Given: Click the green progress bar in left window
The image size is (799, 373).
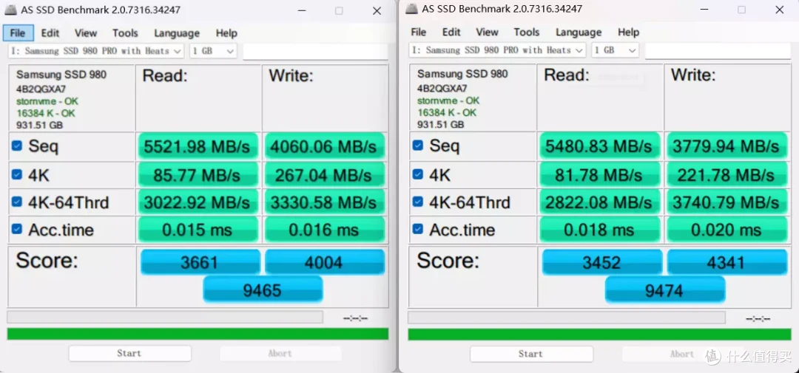Looking at the screenshot, I should (x=198, y=334).
